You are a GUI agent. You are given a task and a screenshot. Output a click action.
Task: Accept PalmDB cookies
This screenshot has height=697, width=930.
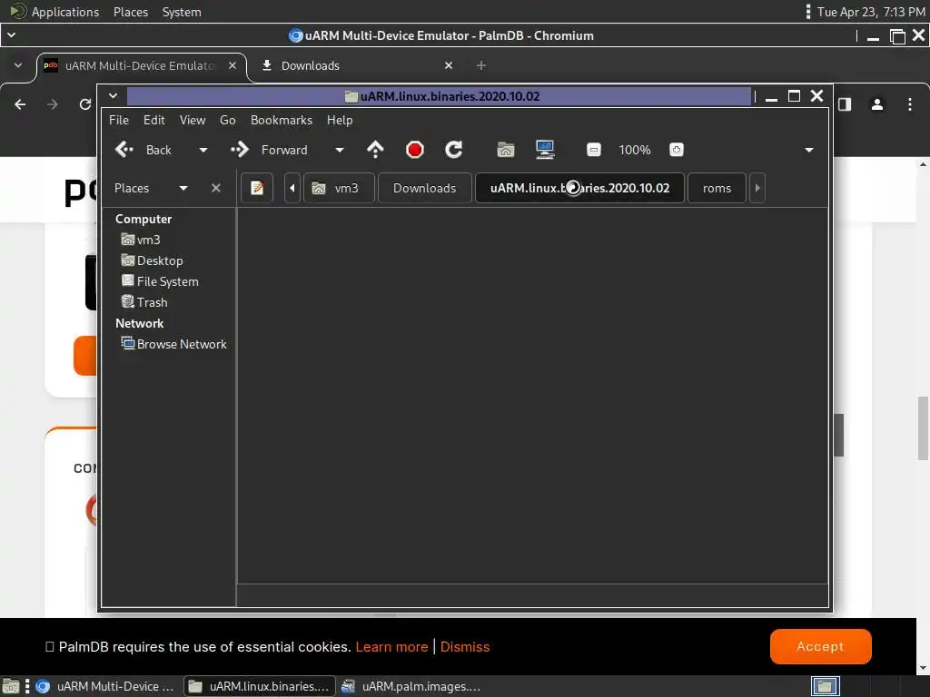coord(820,646)
